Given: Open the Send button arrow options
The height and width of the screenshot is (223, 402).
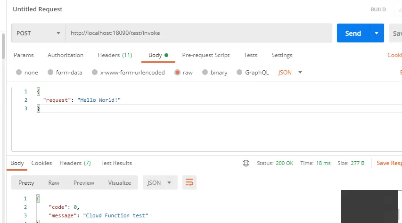Looking at the screenshot, I should click(377, 33).
